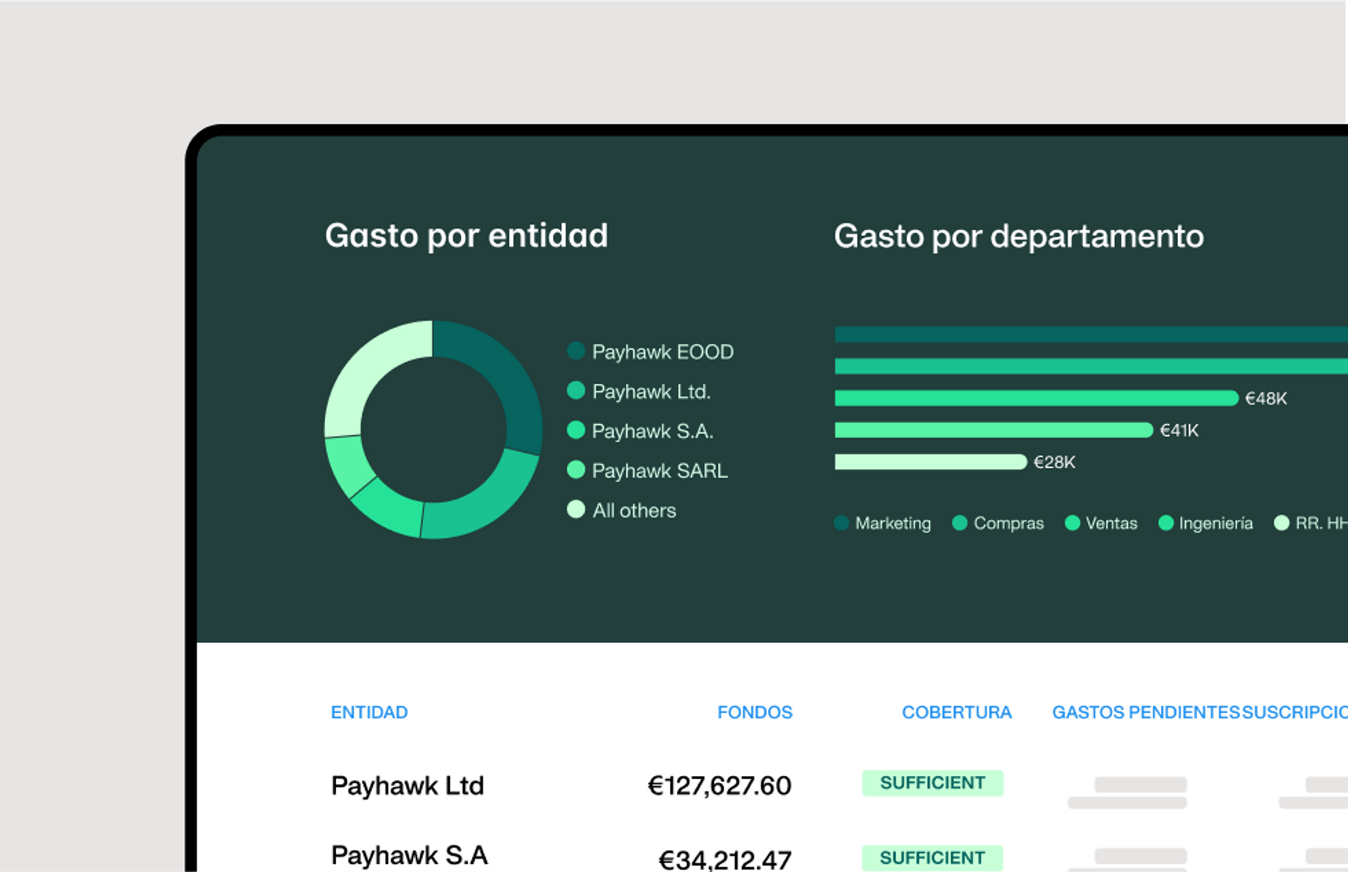Sort by the COBERTURA column header
Screen dimensions: 1348x872
[956, 712]
